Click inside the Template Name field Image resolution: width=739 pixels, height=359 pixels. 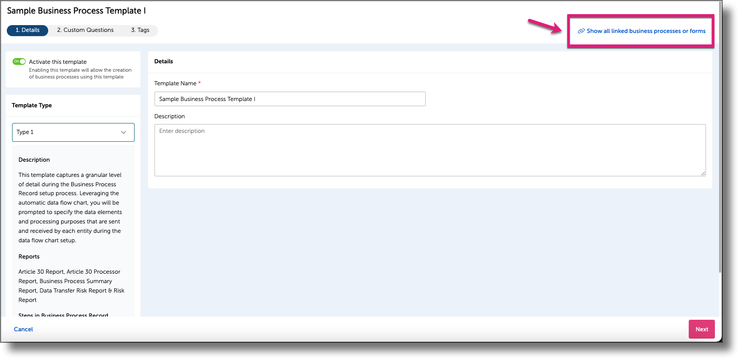click(x=290, y=98)
